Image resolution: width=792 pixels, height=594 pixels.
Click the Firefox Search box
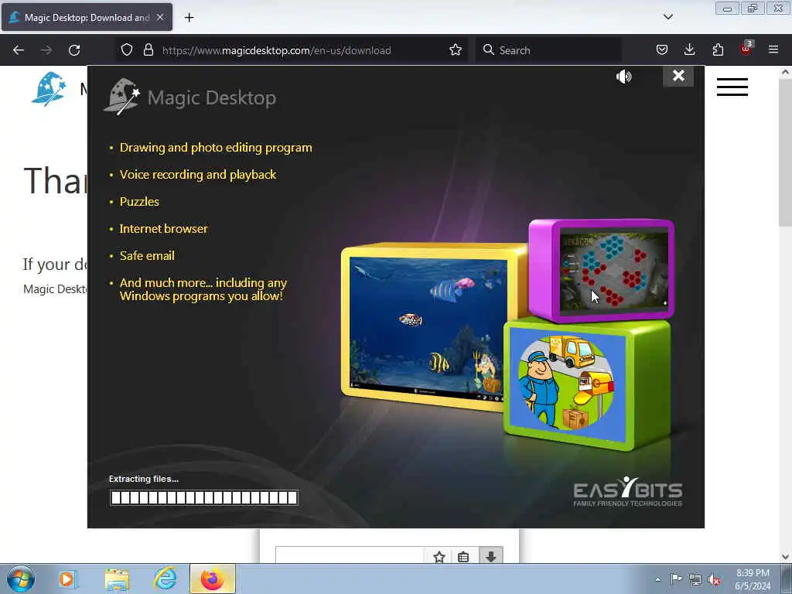click(548, 50)
